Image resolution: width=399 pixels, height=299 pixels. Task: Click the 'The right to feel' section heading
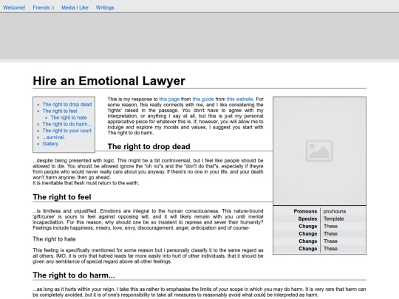click(x=62, y=197)
